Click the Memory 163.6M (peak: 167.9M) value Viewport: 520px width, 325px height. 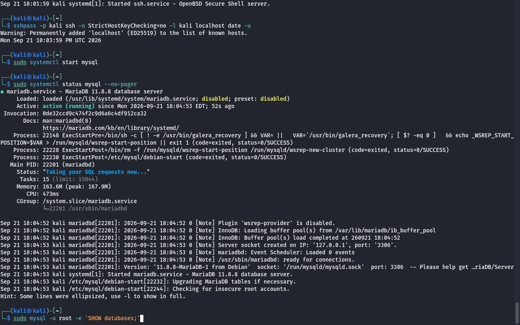click(77, 186)
